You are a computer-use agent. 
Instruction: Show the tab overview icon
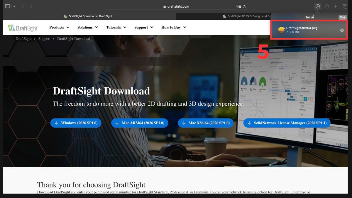[345, 6]
